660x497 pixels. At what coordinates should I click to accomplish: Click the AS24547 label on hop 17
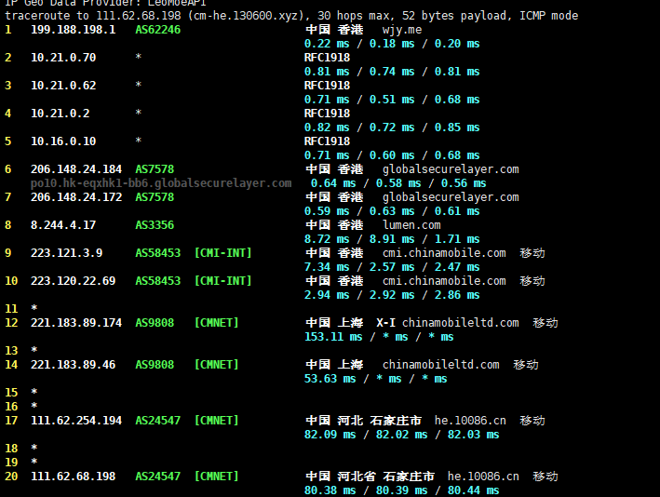point(158,421)
